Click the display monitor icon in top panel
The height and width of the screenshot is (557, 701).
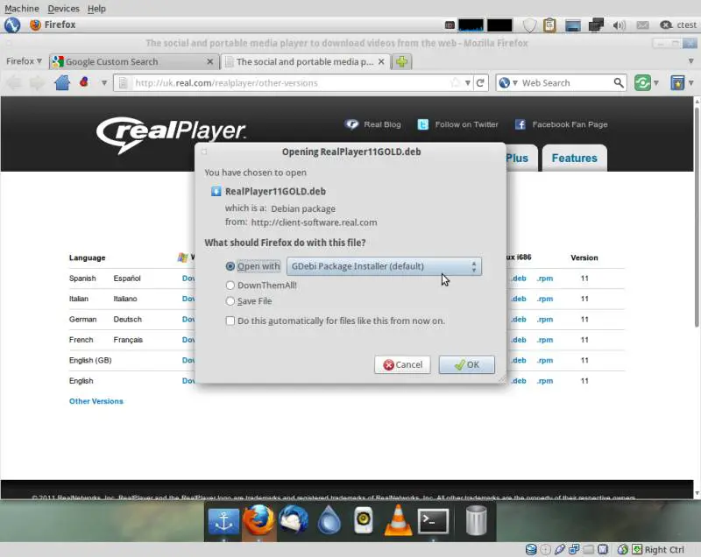[573, 25]
